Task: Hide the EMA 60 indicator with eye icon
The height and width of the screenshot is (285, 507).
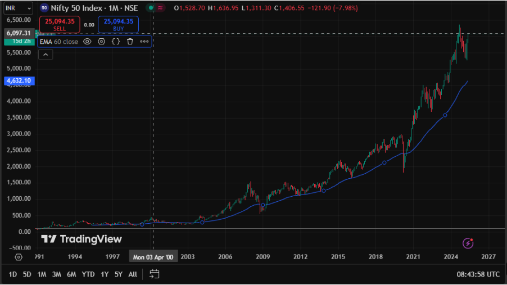Action: tap(87, 41)
